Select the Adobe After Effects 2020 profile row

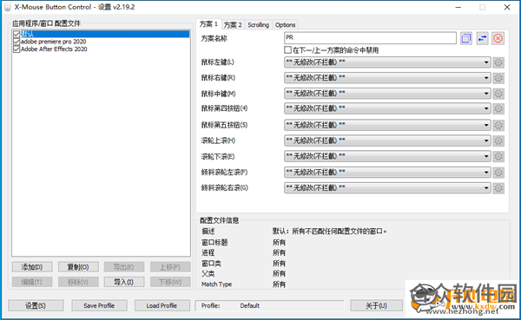pyautogui.click(x=101, y=49)
